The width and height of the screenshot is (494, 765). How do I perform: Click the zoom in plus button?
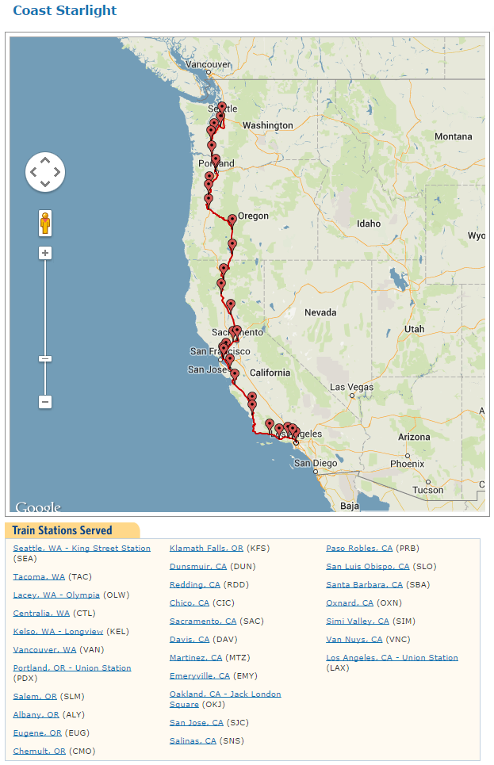(45, 253)
